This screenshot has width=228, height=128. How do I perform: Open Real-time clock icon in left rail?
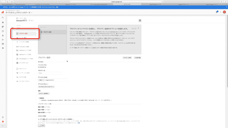(3, 31)
